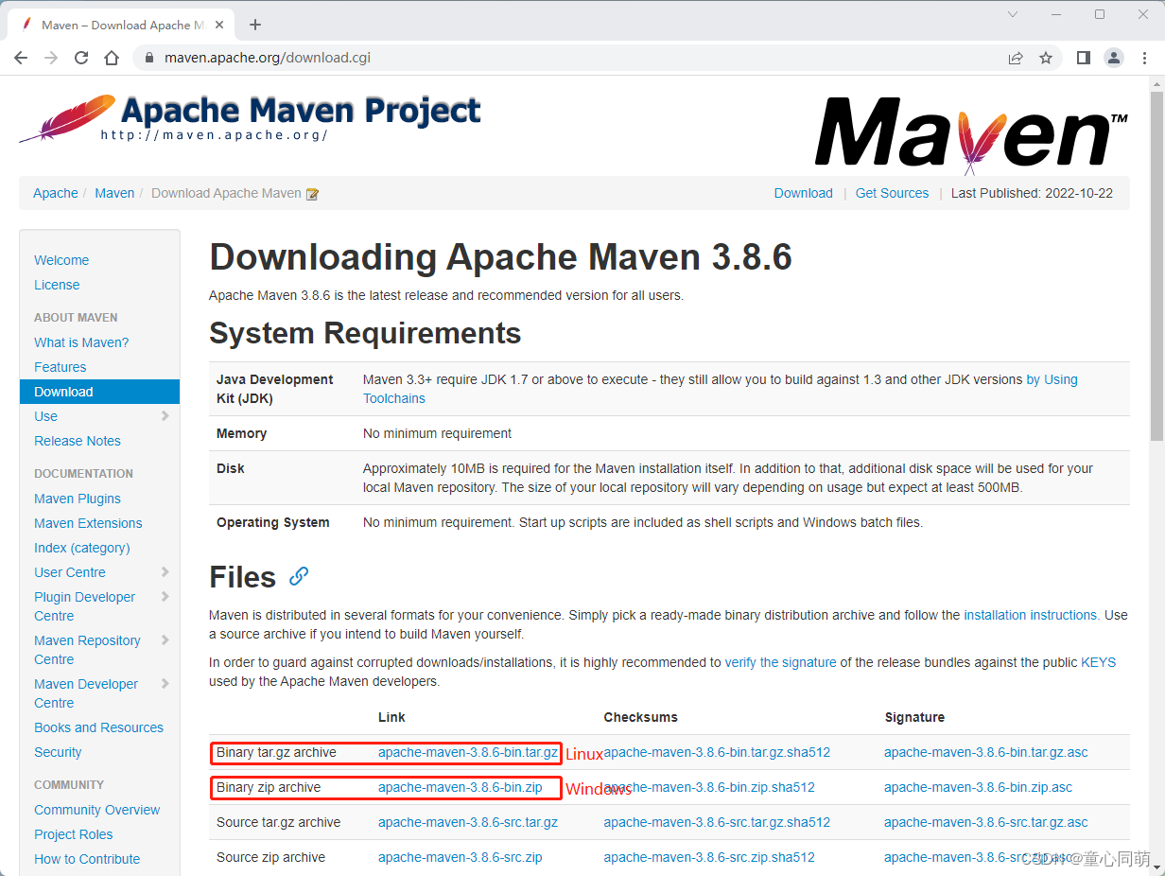Click the Apache Maven Project feather logo

pos(250,118)
